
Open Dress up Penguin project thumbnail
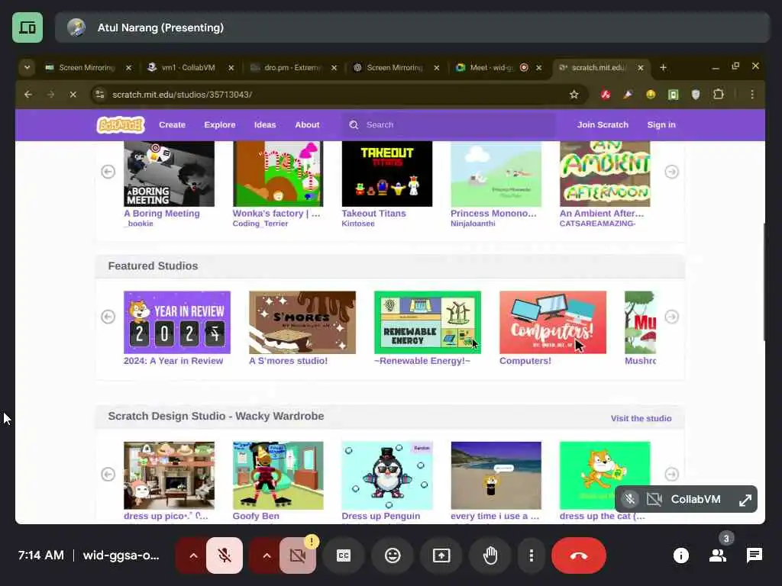[387, 475]
